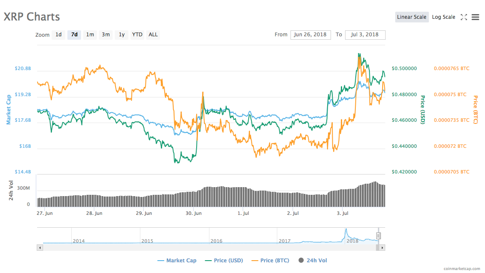Show ALL historical data

153,35
